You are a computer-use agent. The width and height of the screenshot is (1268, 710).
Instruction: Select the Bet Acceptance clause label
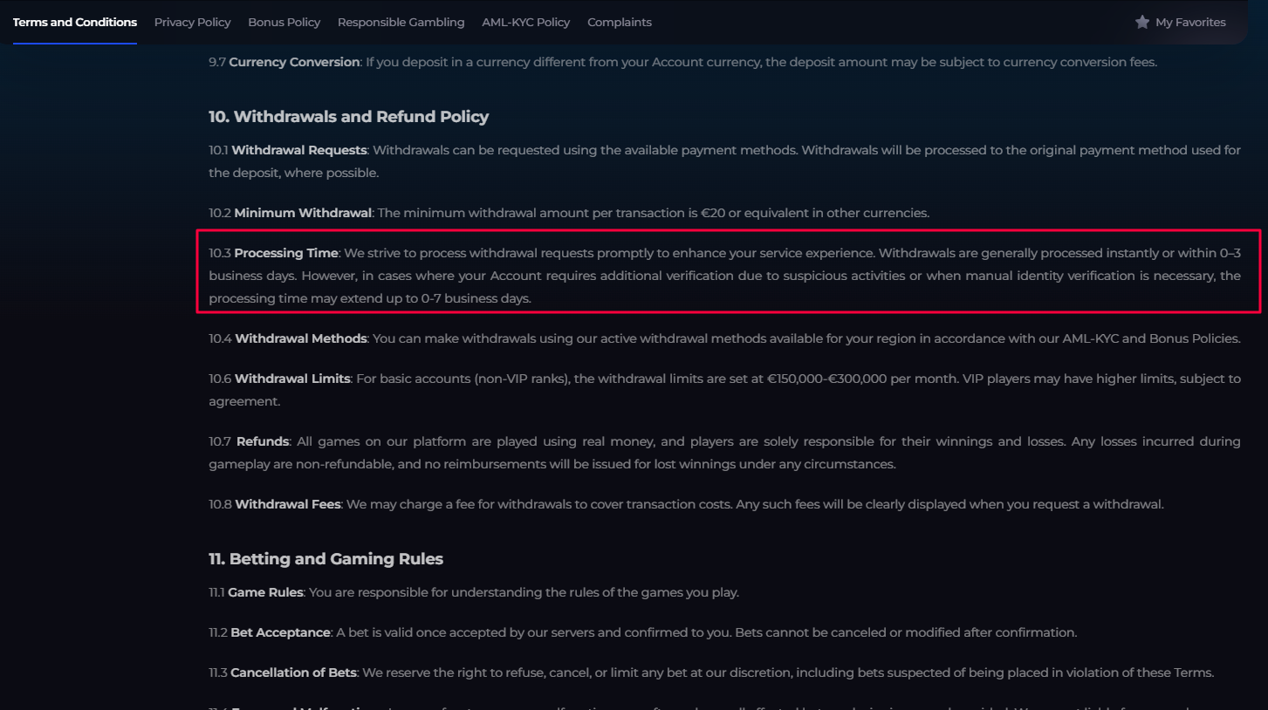pos(280,633)
